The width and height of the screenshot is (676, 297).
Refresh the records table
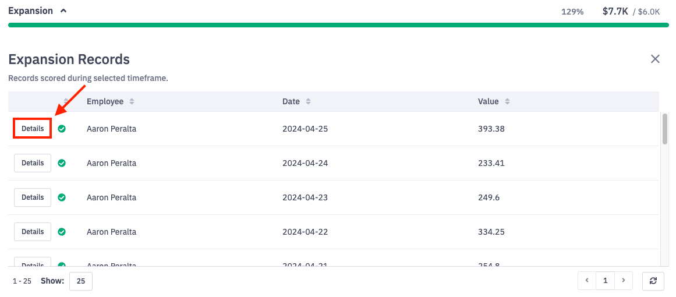click(x=653, y=281)
